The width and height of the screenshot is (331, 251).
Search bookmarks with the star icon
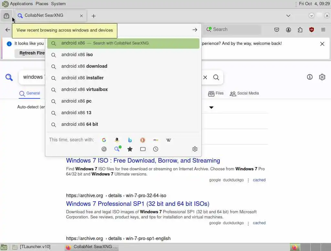[130, 149]
